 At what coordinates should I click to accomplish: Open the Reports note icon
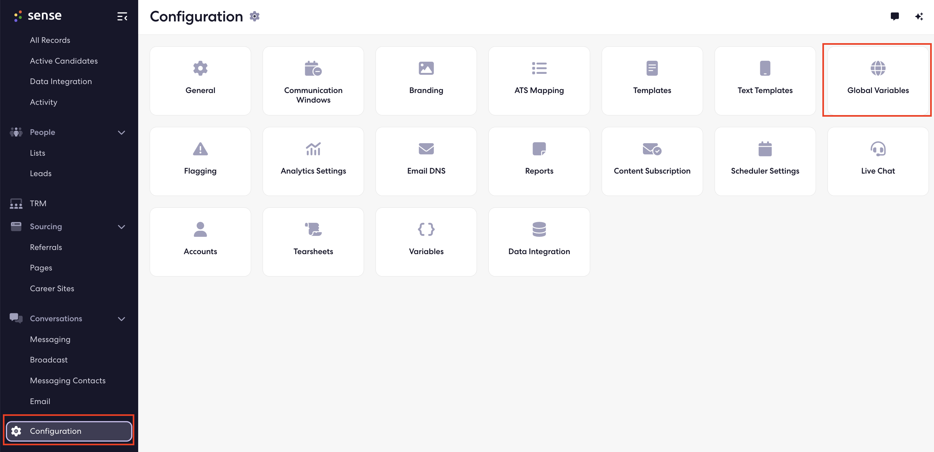click(x=539, y=149)
